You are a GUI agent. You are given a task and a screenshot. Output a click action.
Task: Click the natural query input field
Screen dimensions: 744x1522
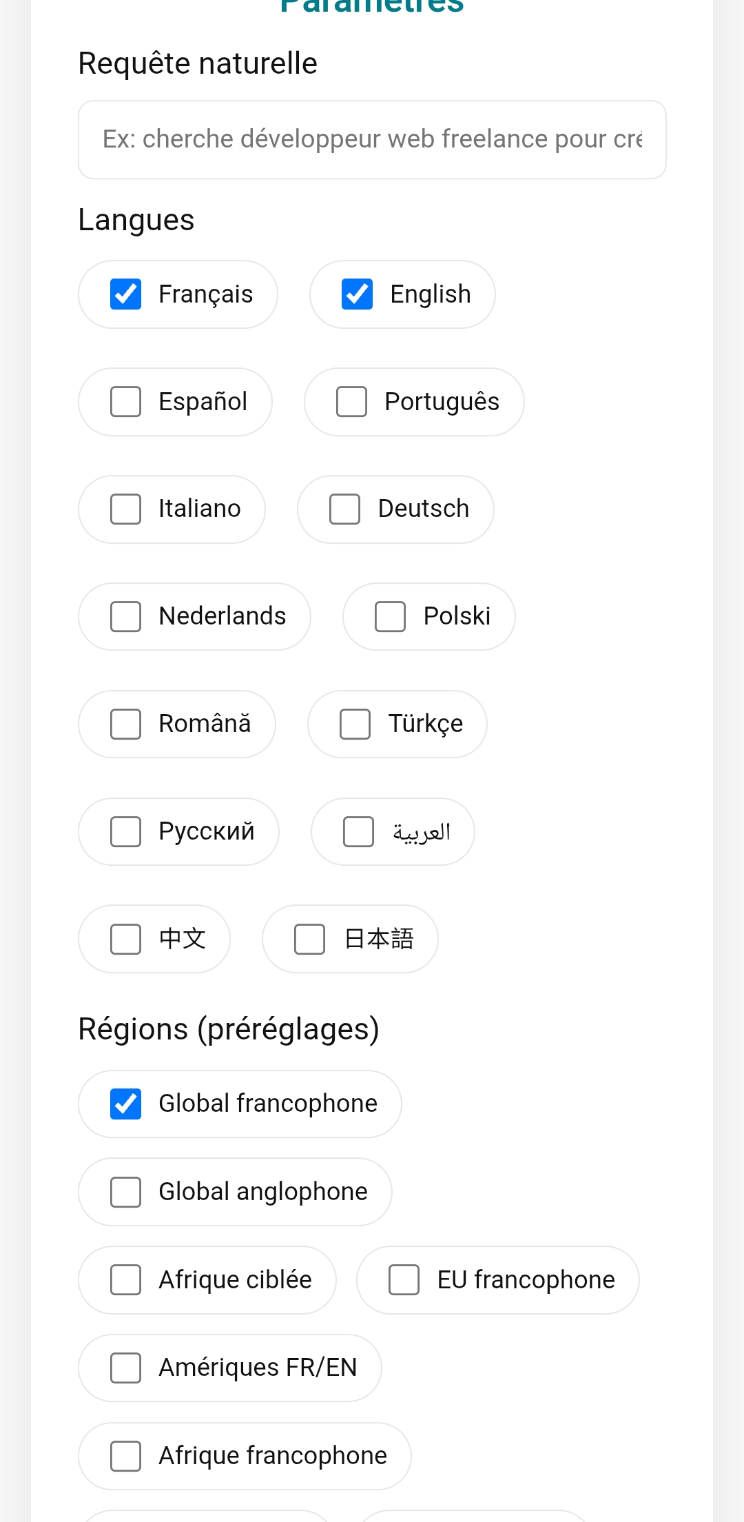[x=372, y=139]
